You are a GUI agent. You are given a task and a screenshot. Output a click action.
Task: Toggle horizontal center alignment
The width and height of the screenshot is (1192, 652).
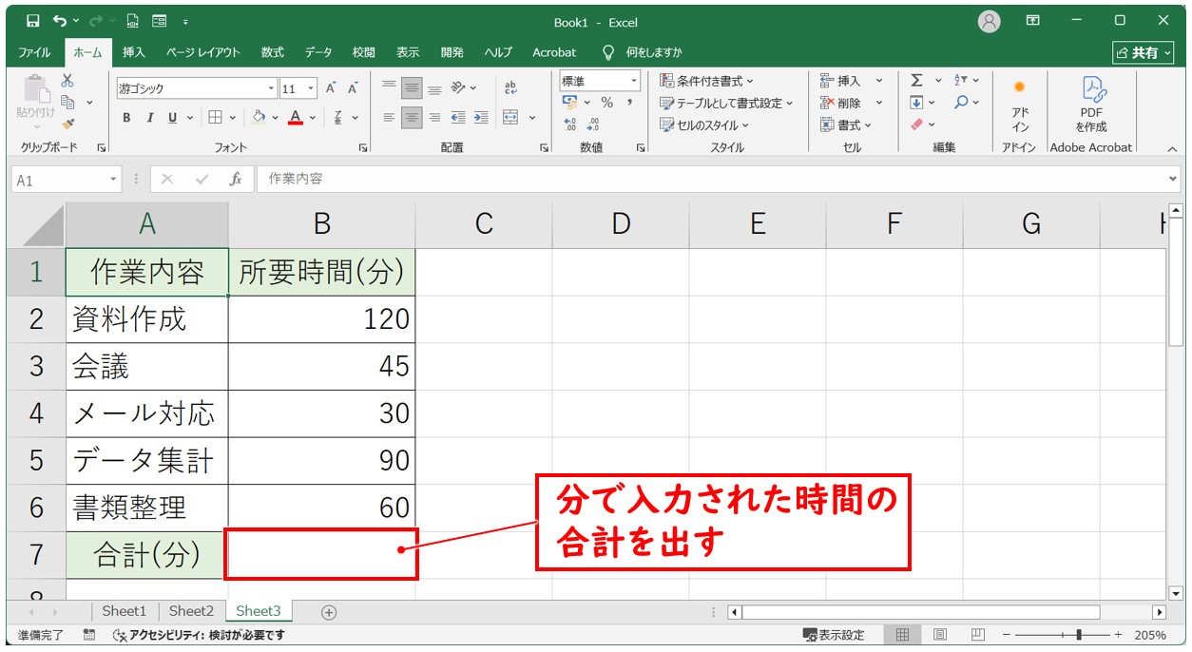[x=412, y=118]
